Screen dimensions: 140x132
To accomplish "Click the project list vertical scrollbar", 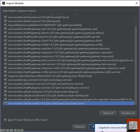I will tap(136, 66).
